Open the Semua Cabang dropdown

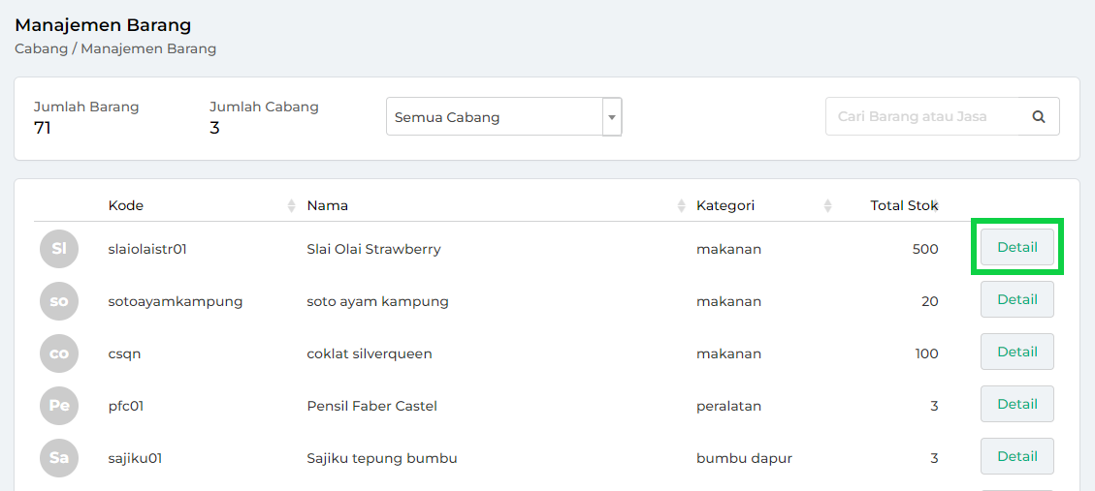(x=503, y=117)
